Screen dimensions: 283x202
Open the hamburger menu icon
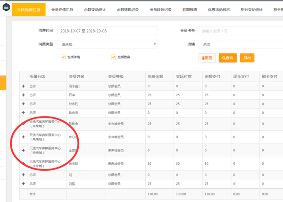point(6,8)
